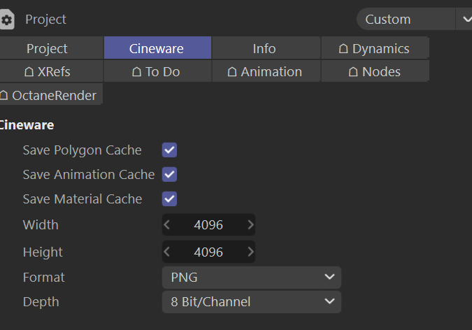
Task: Switch to the Project tab
Action: pyautogui.click(x=47, y=48)
